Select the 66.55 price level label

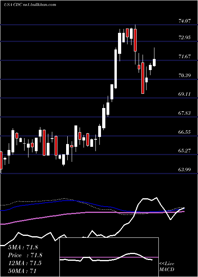pos(185,132)
